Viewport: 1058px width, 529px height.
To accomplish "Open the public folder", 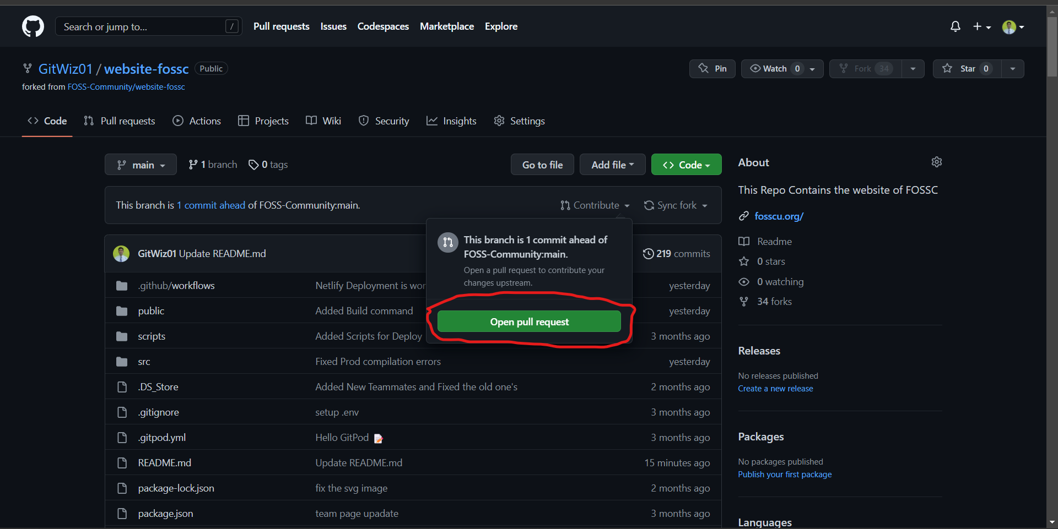I will tap(151, 311).
